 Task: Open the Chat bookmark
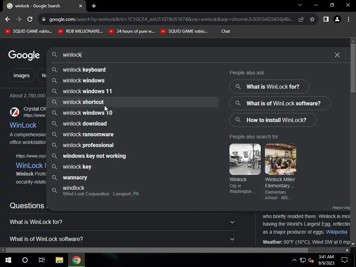(225, 31)
